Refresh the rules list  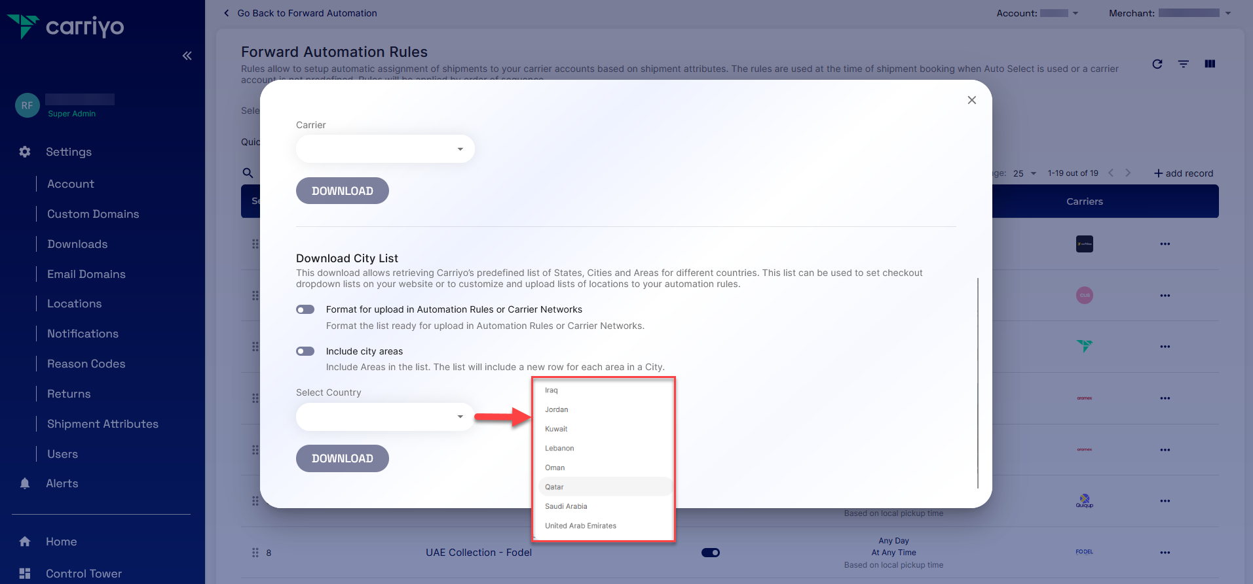(1157, 64)
